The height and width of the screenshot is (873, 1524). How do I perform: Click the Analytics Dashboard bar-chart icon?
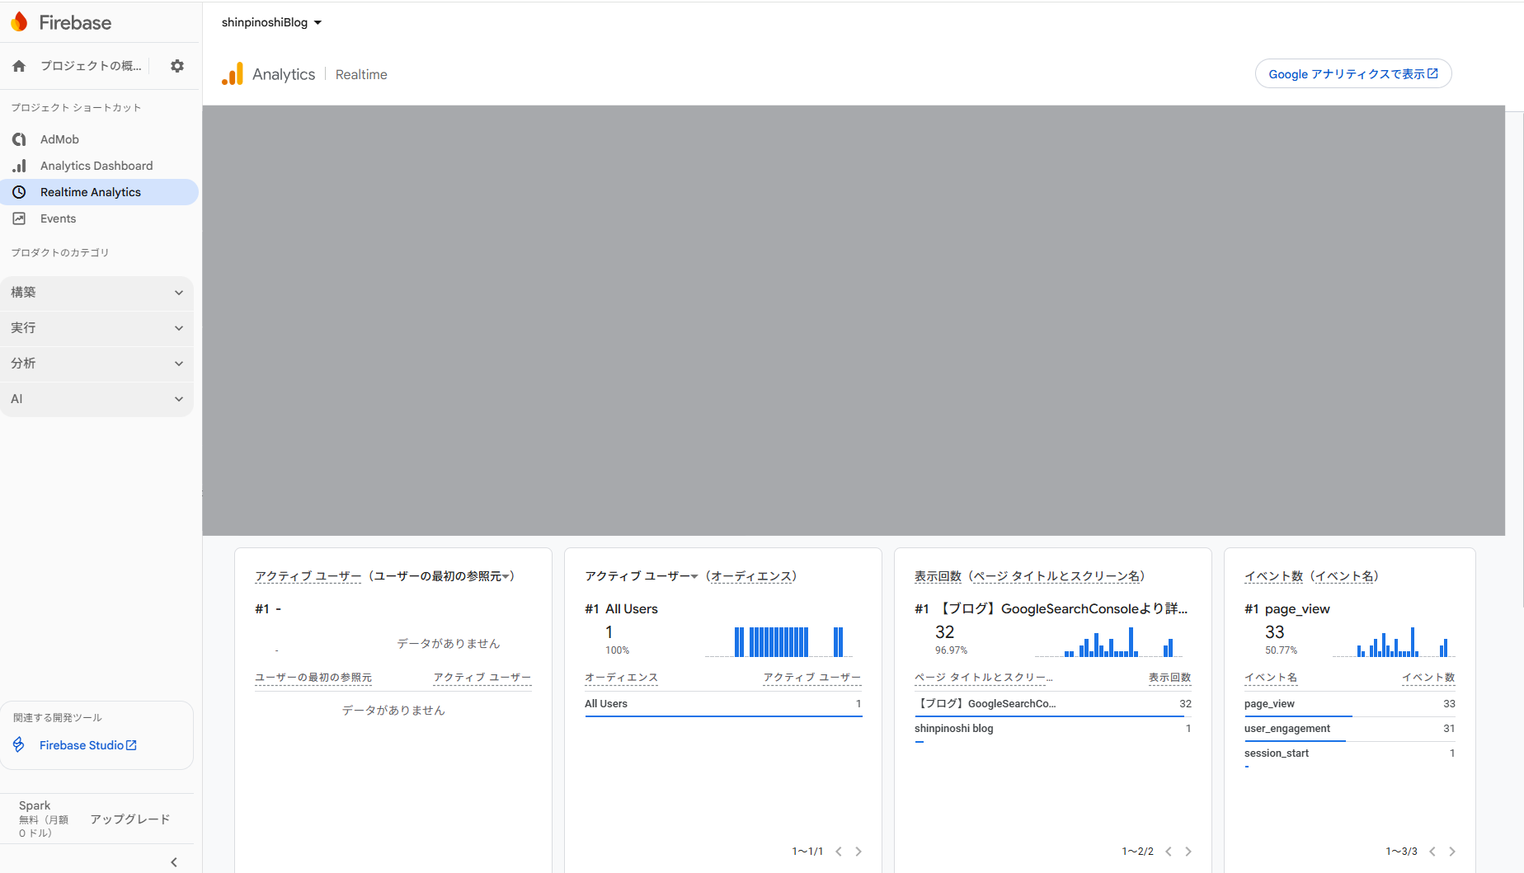[19, 166]
